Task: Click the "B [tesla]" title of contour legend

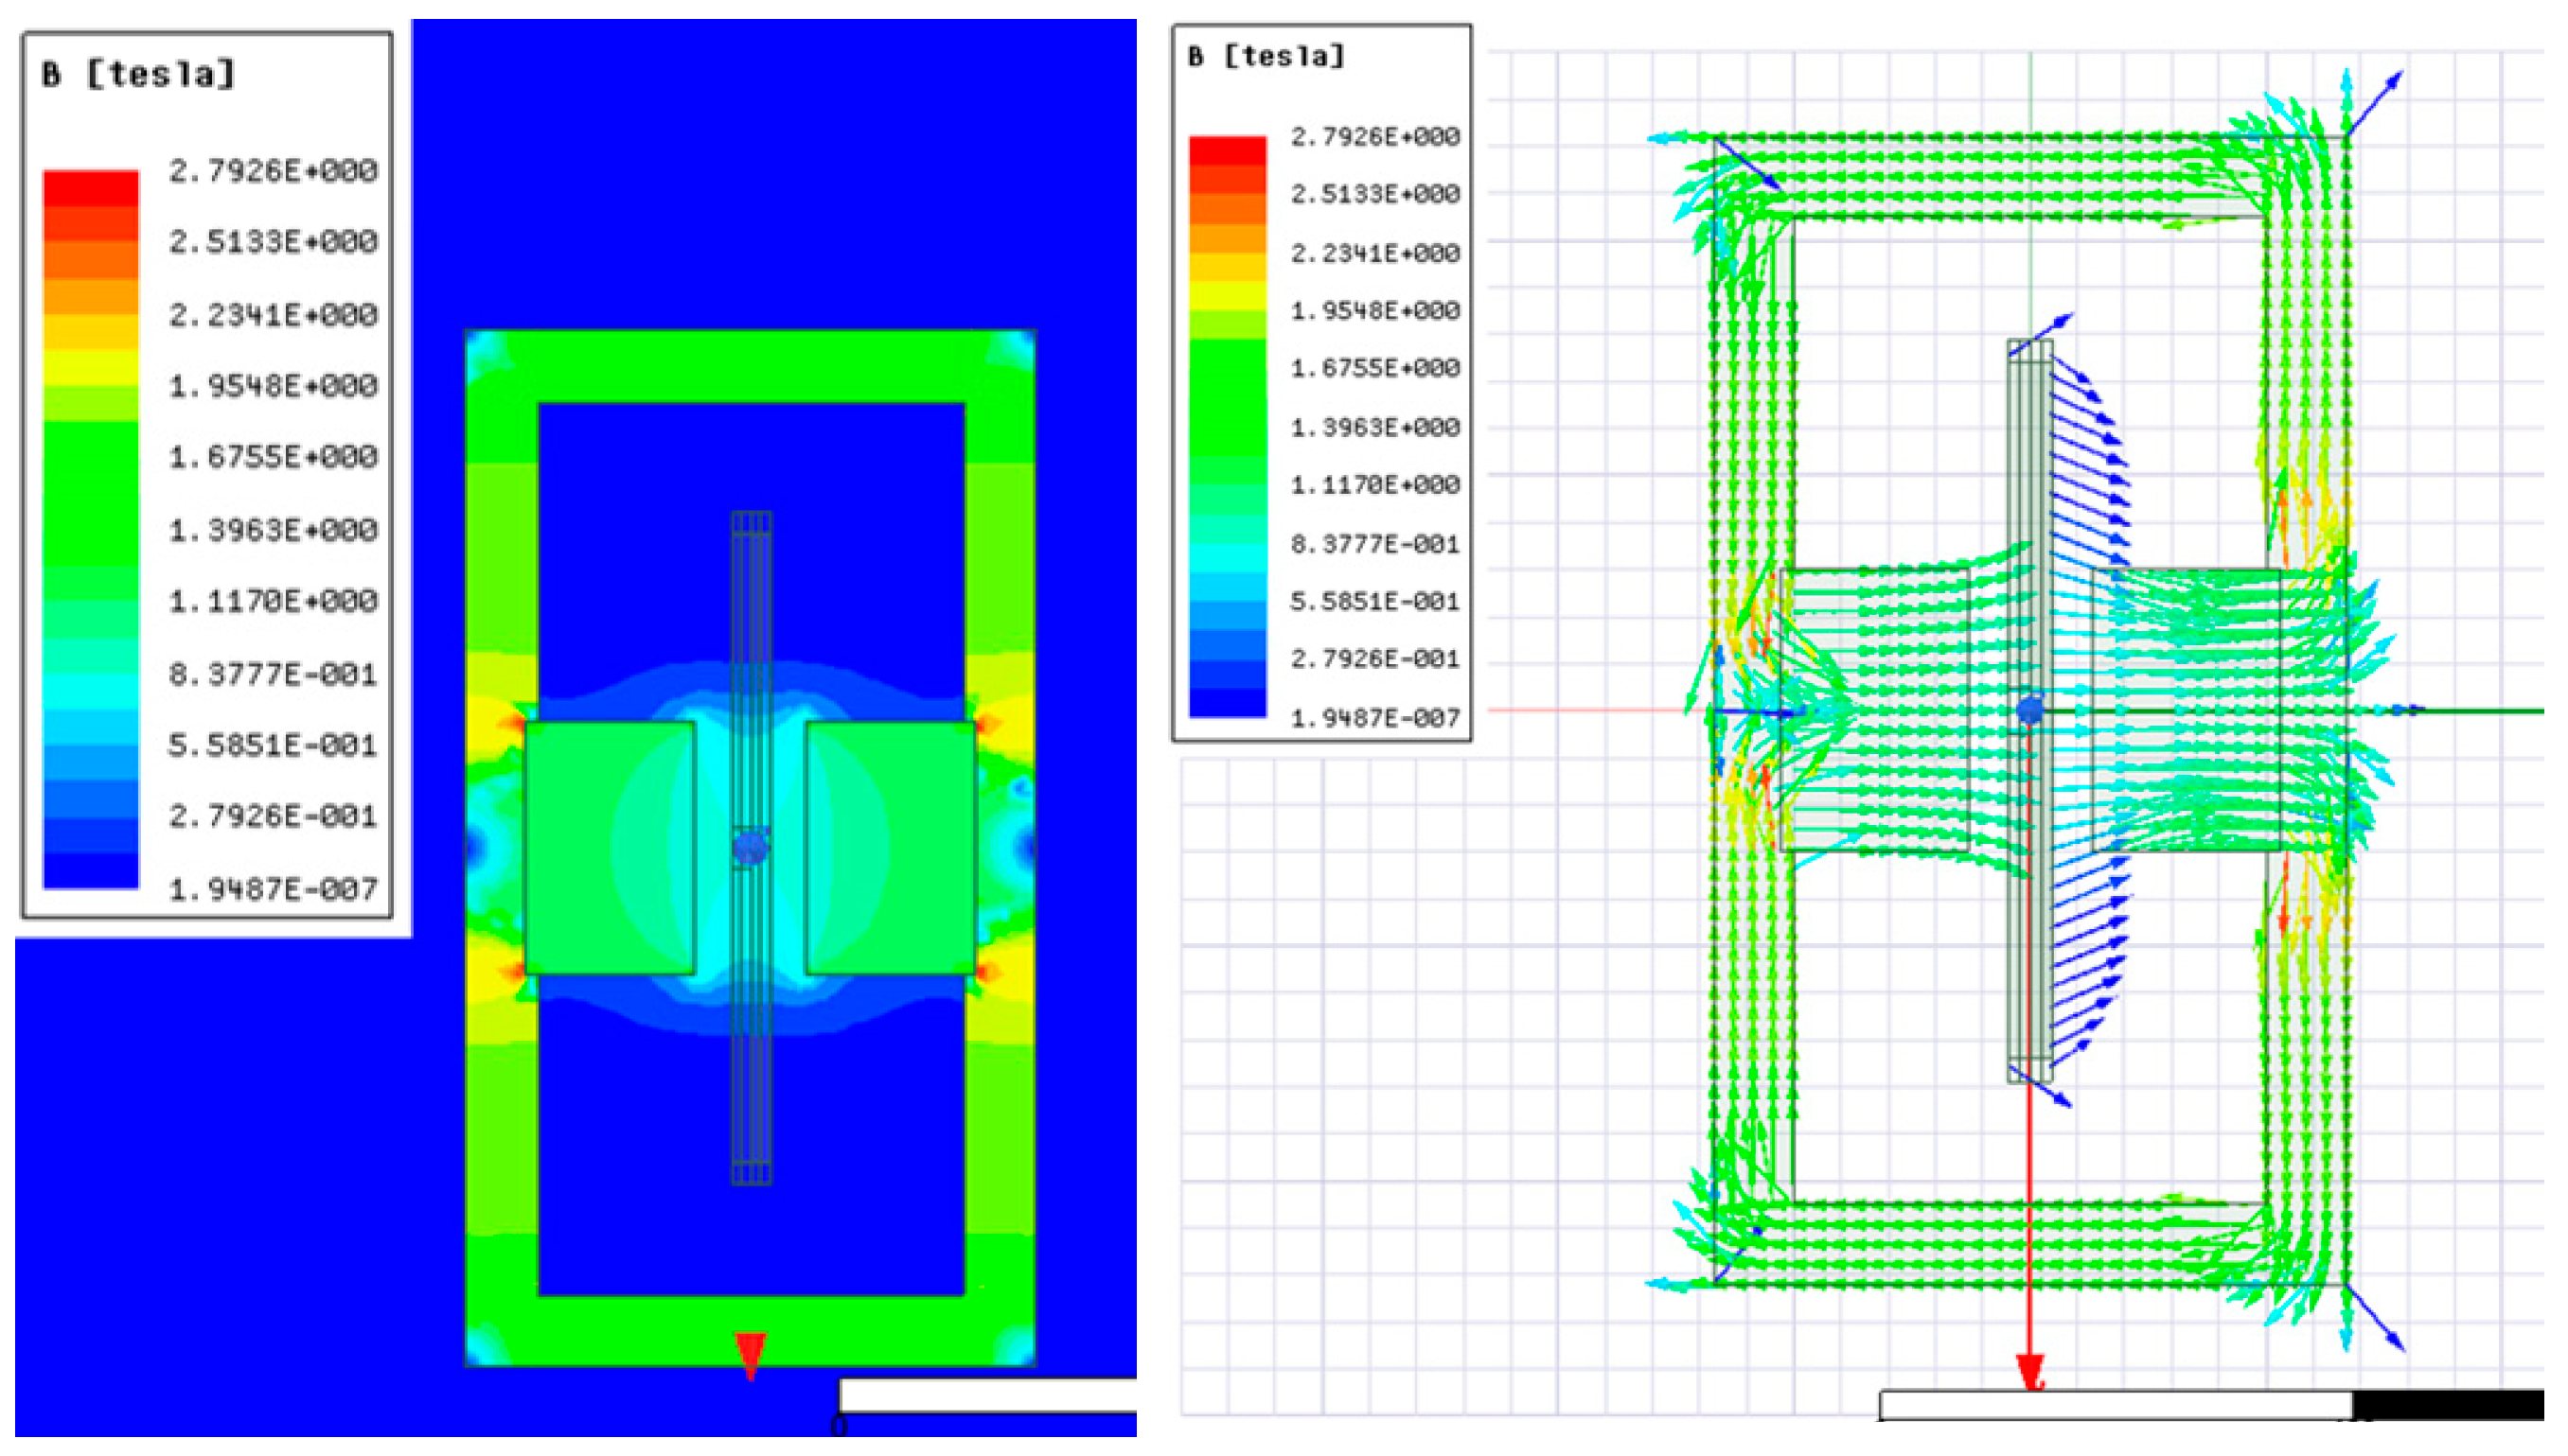Action: tap(138, 74)
